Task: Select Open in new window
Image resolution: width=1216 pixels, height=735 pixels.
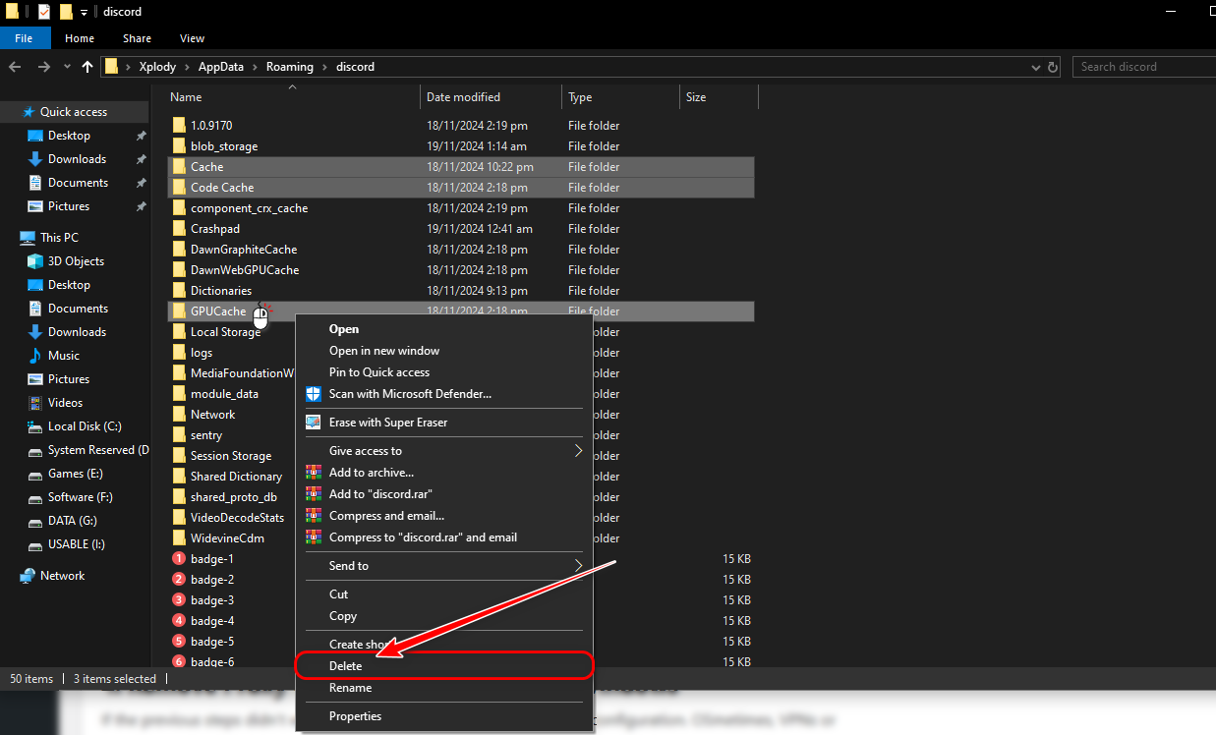Action: point(445,351)
